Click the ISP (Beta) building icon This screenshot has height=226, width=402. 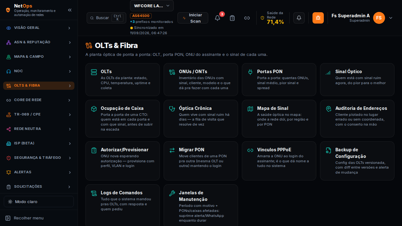pos(9,143)
